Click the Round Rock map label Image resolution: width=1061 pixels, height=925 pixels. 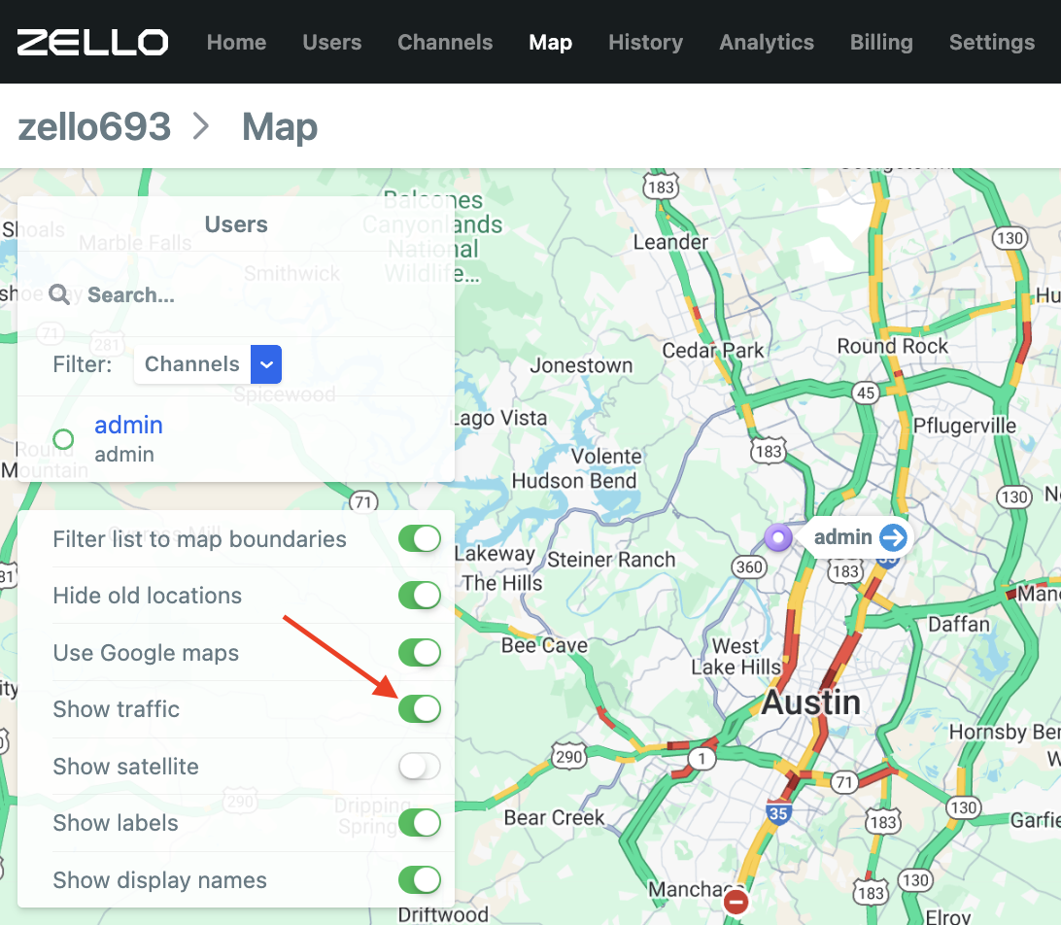(x=892, y=346)
